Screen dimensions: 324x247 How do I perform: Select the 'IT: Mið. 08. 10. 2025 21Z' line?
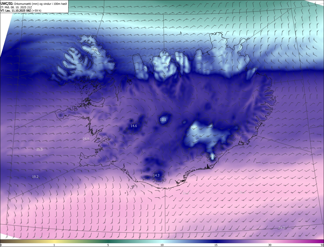coord(16,7)
